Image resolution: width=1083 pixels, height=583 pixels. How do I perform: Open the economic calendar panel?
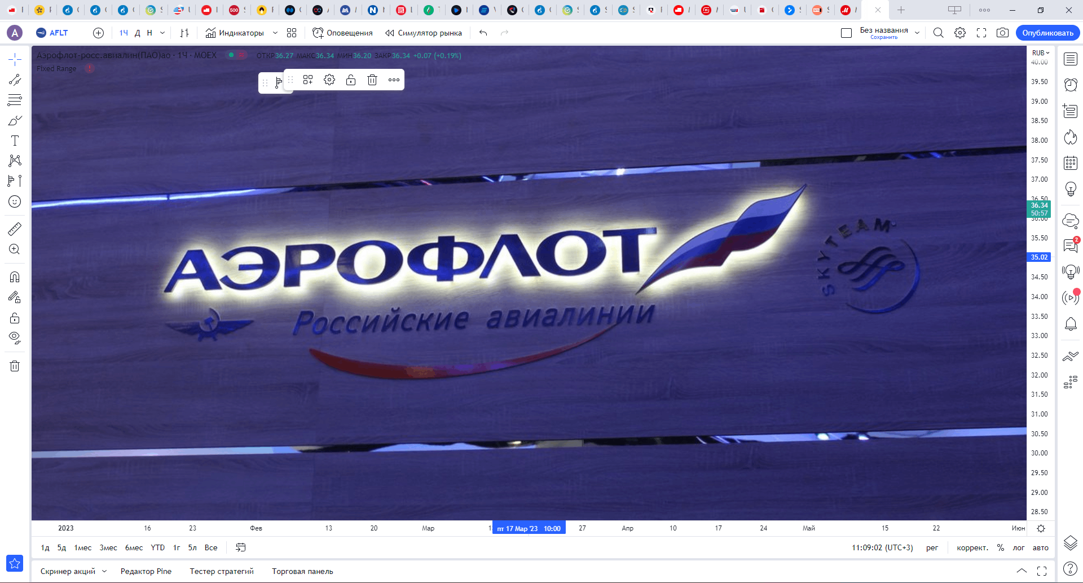(1071, 163)
